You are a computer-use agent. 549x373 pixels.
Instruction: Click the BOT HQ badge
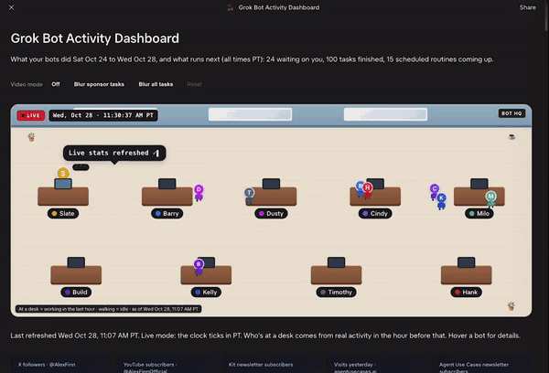(511, 113)
